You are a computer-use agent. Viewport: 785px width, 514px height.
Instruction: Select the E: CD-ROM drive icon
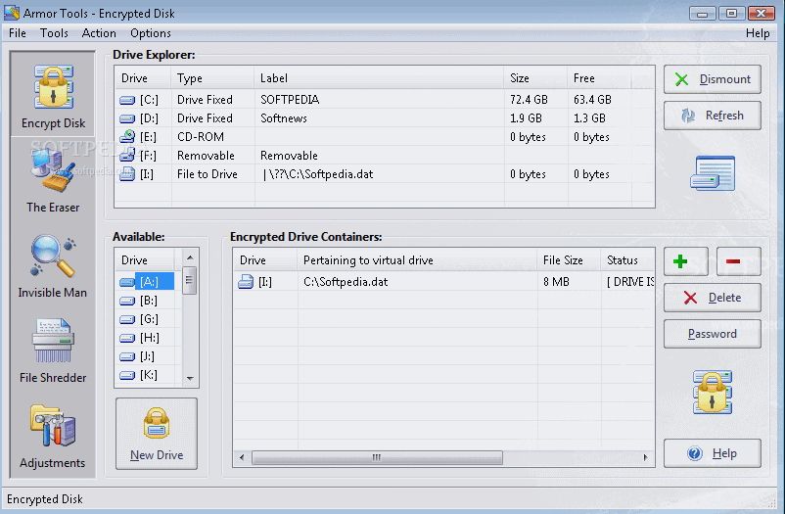(x=127, y=136)
